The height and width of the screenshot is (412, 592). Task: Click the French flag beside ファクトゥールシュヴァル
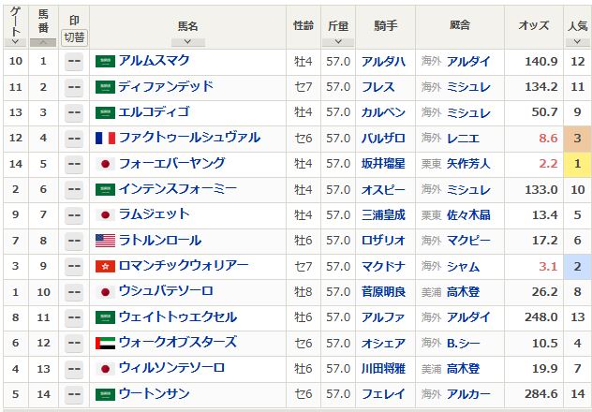tap(105, 138)
